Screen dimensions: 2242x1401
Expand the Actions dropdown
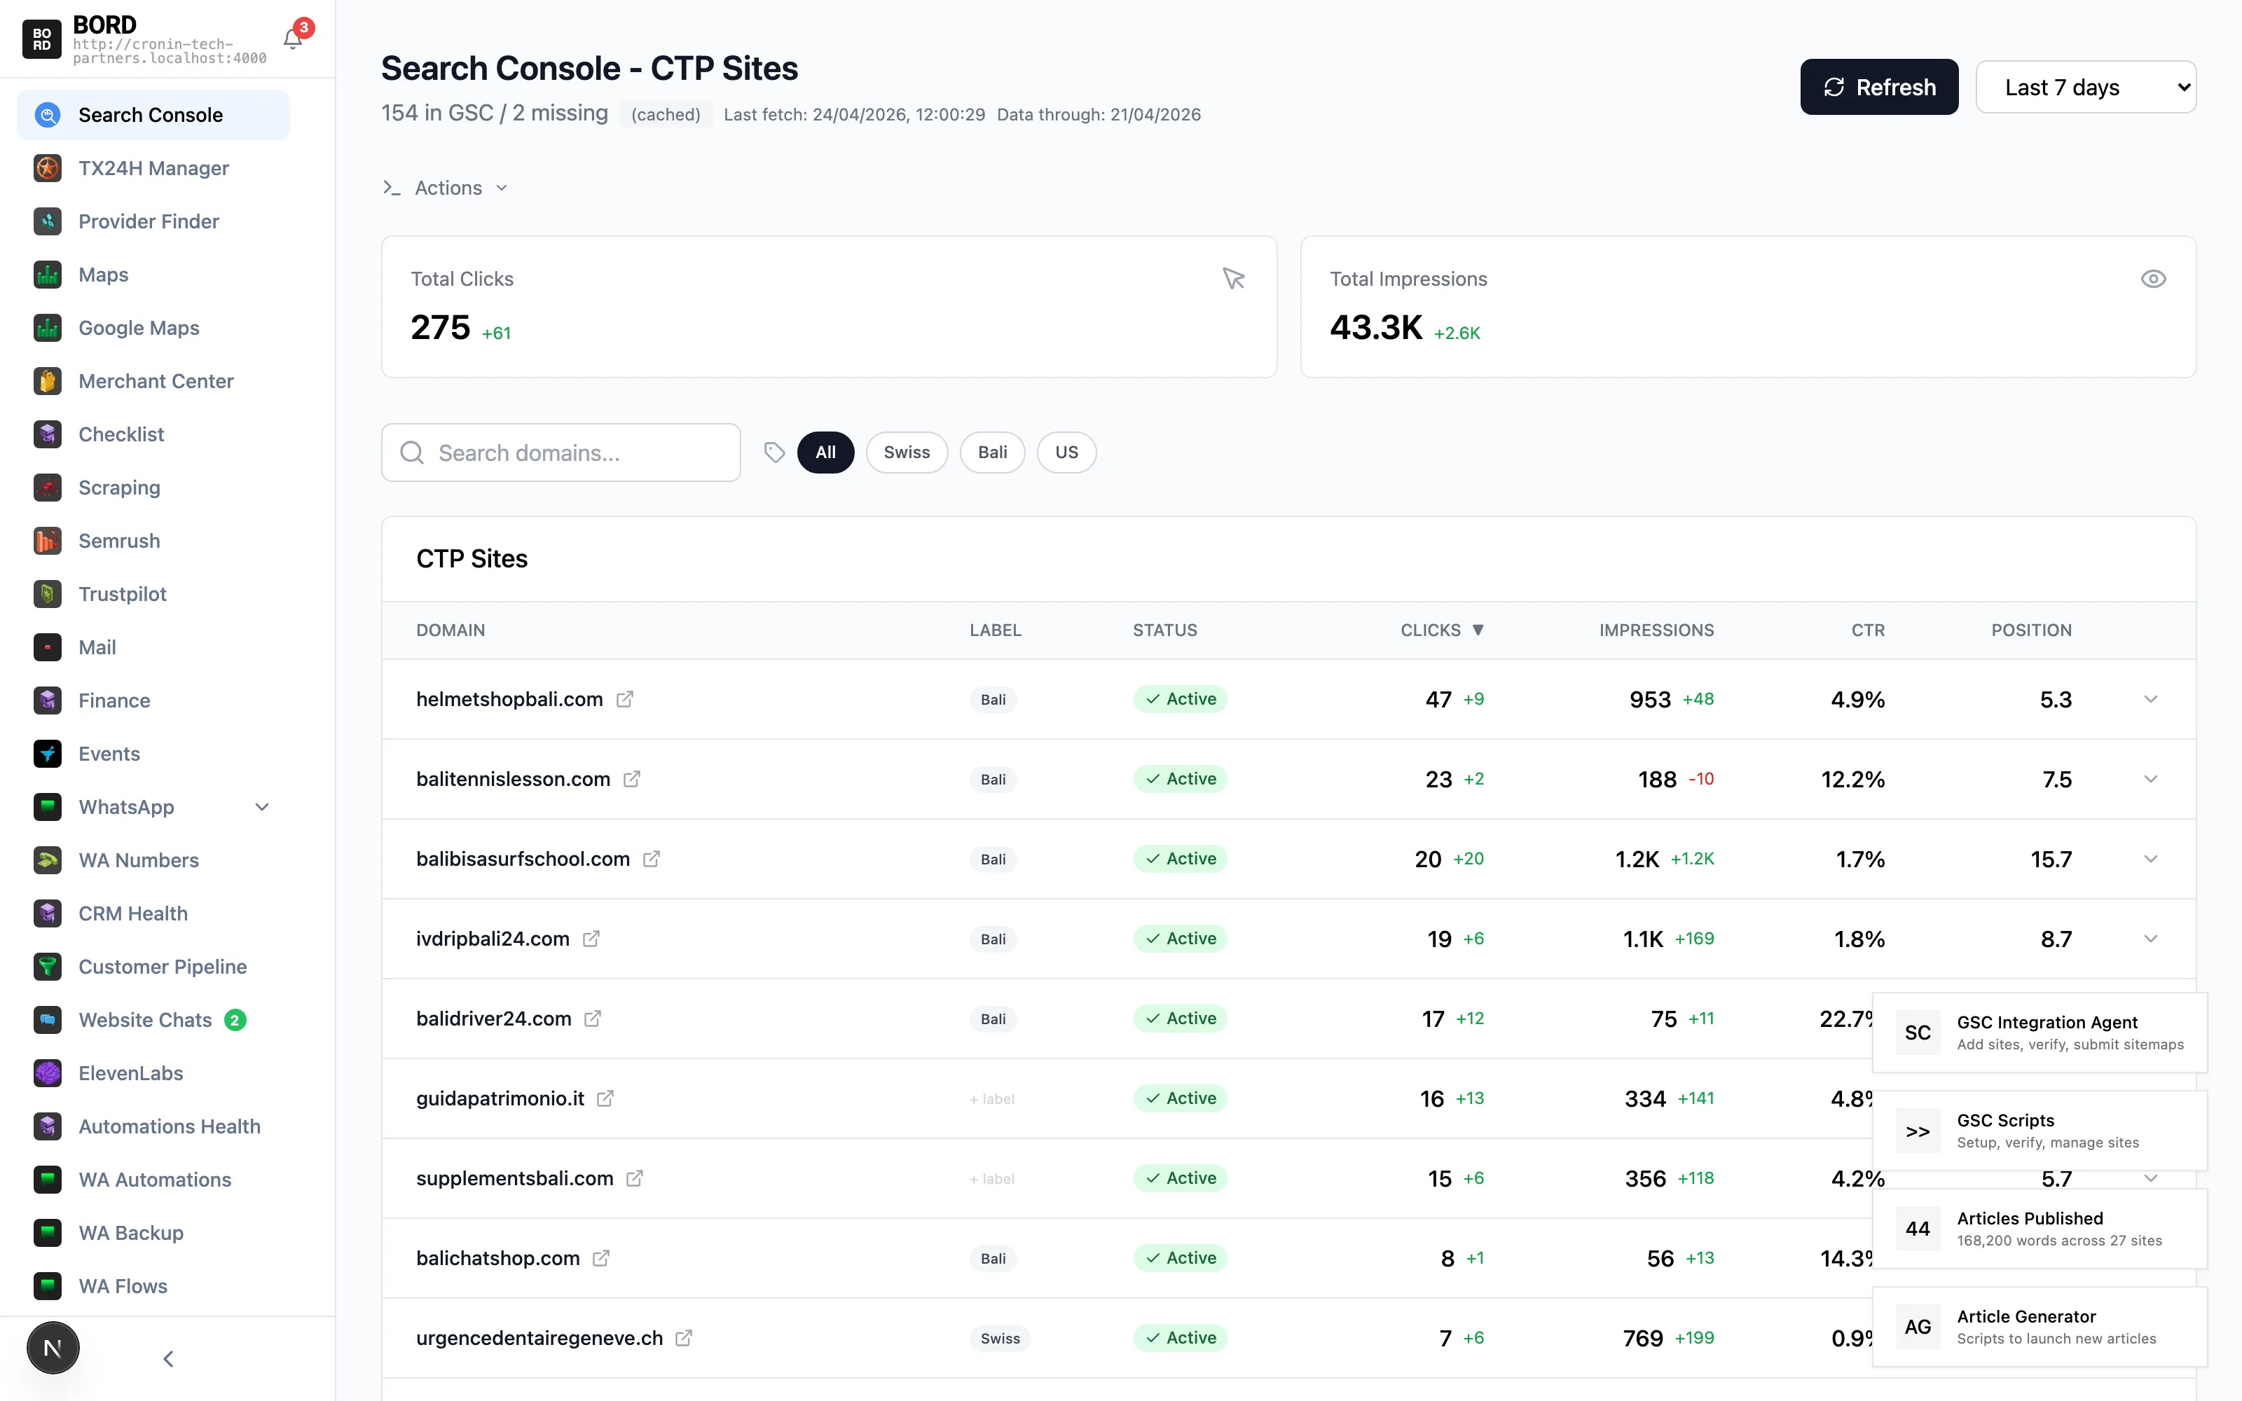pos(448,187)
